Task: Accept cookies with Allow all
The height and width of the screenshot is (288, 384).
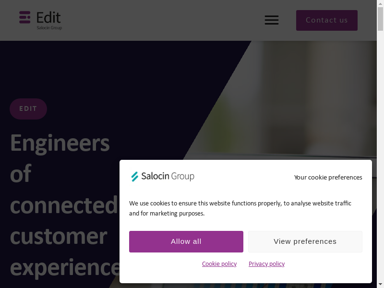Action: pyautogui.click(x=186, y=241)
